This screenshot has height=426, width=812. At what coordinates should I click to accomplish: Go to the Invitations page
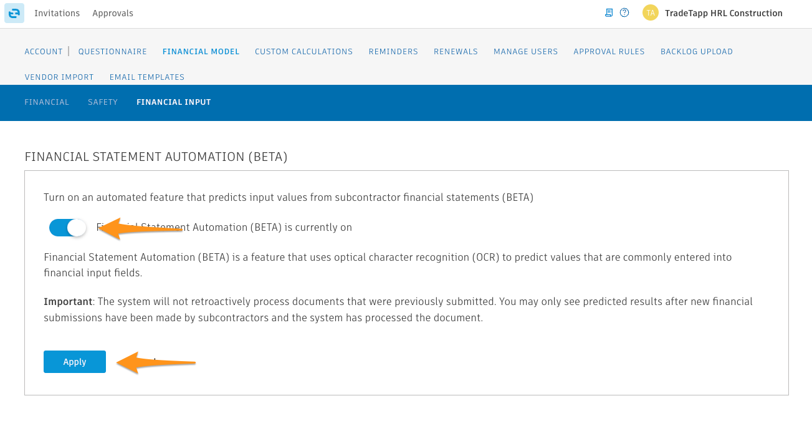click(57, 13)
